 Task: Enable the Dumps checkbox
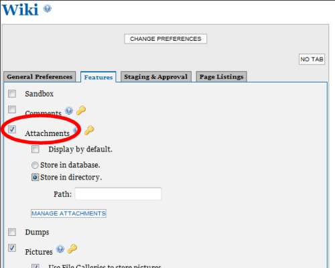pyautogui.click(x=12, y=232)
